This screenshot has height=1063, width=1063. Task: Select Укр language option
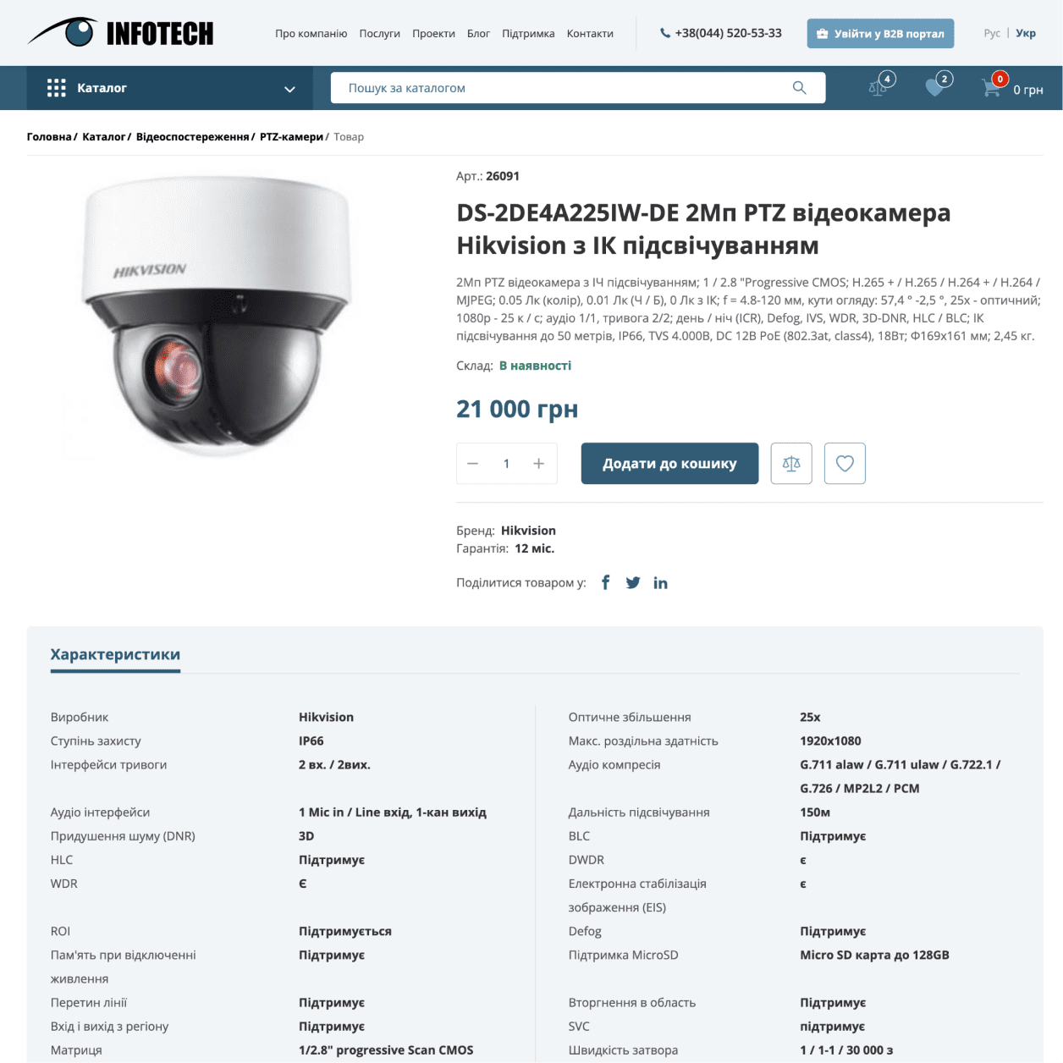1026,33
